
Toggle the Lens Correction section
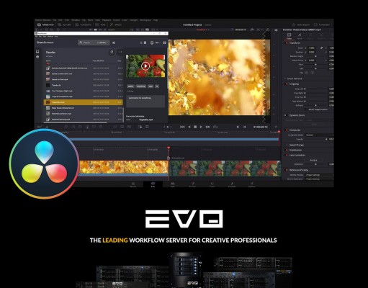click(287, 155)
